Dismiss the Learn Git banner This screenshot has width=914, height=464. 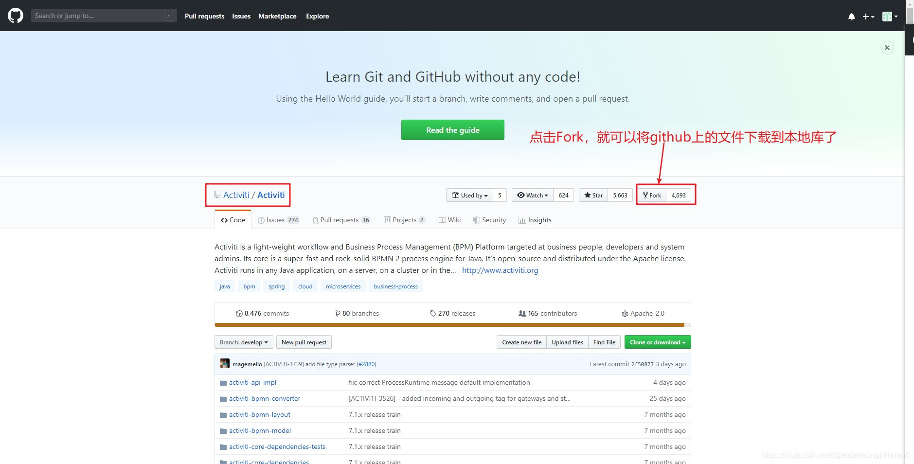pos(887,48)
